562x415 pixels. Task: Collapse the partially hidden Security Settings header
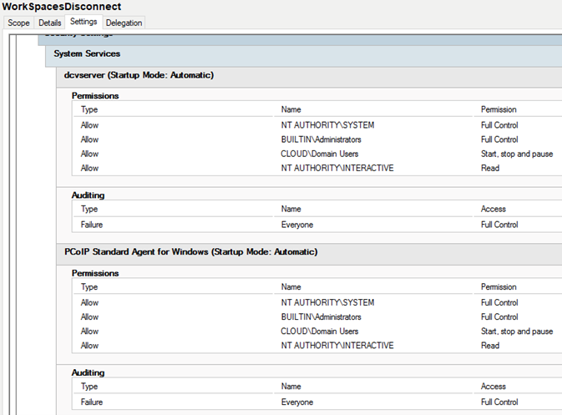pos(300,39)
